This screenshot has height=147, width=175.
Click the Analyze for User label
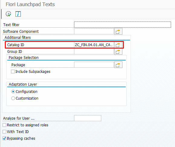pos(19,118)
